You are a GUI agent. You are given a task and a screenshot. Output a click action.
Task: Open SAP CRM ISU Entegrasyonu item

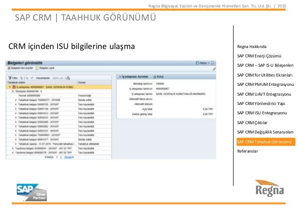pos(262,113)
